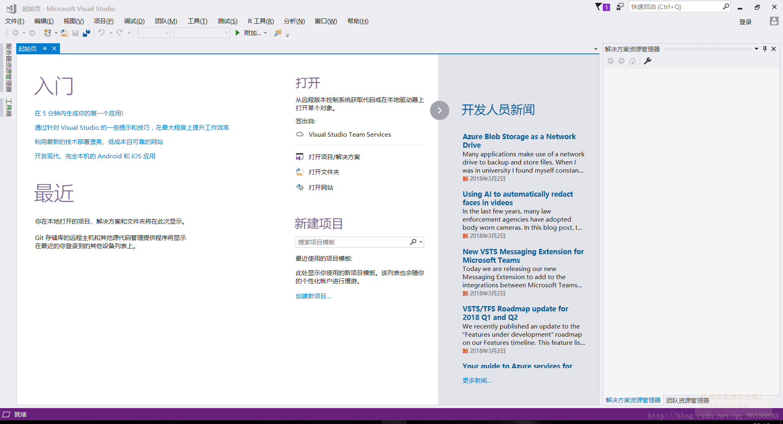
Task: Open the 团队(M) menu
Action: click(x=166, y=21)
